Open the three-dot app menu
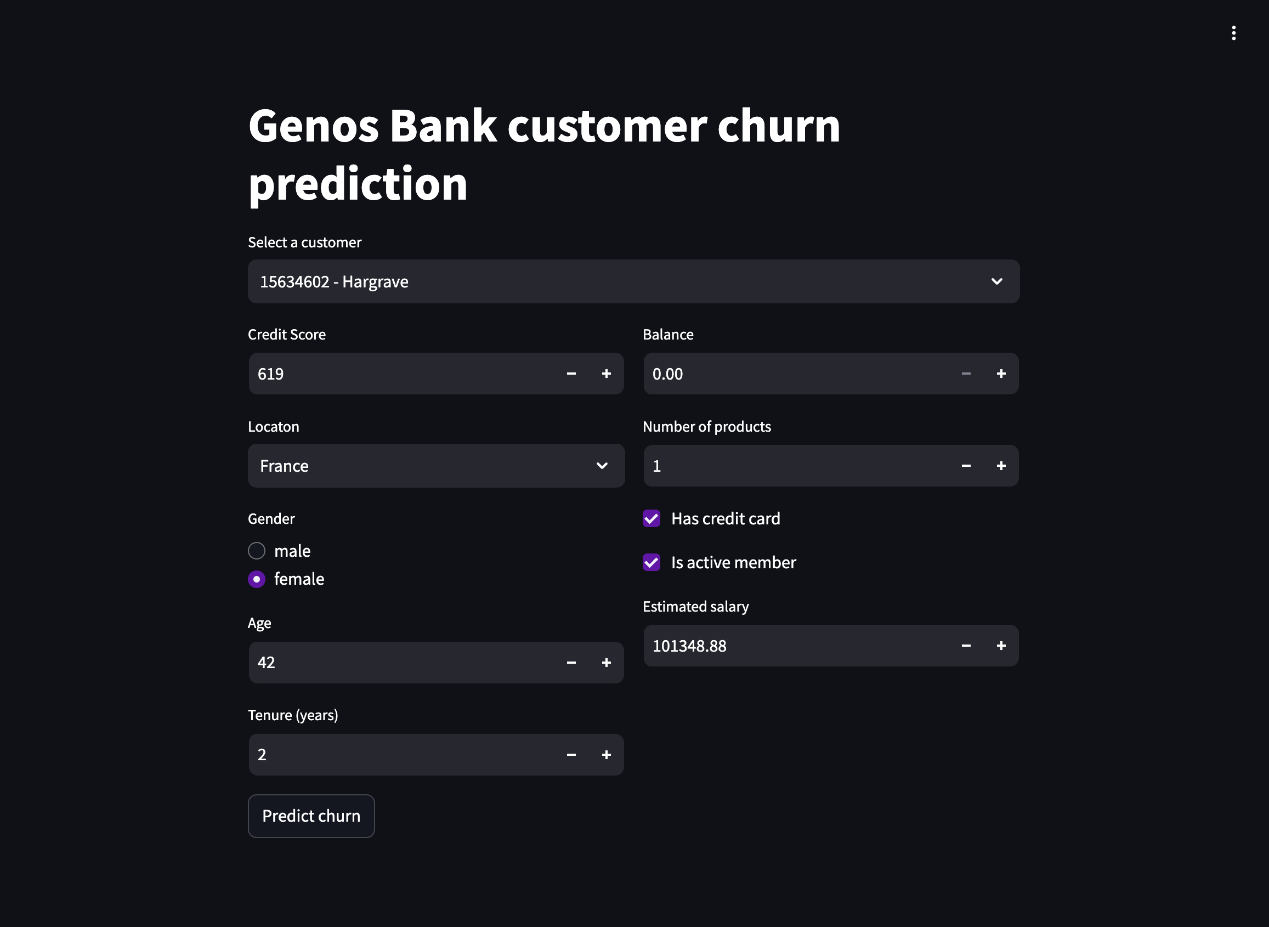This screenshot has width=1269, height=927. (x=1233, y=33)
